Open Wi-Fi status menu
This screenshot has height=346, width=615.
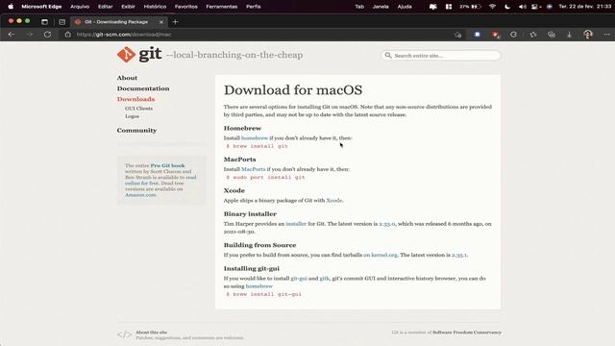point(493,7)
